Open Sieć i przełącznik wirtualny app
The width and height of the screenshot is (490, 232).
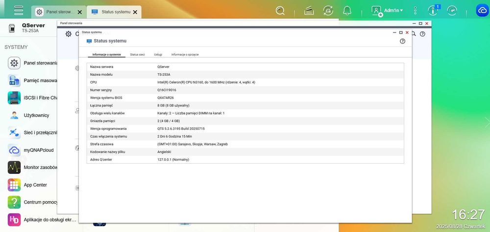click(32, 133)
